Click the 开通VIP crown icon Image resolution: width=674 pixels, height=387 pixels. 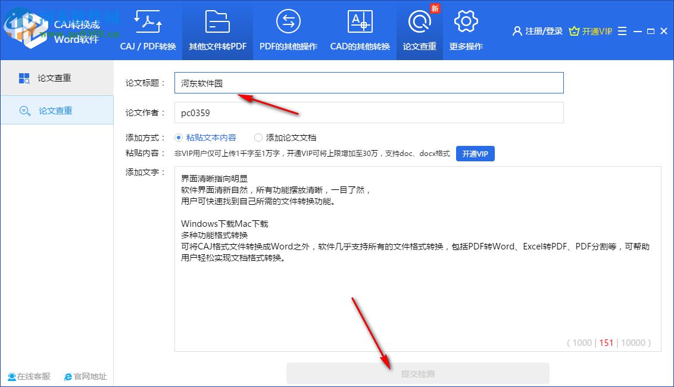click(x=574, y=31)
